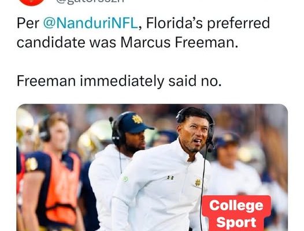Click the ND logo on player's navy jersey
This screenshot has height=231, width=304.
(x=32, y=165)
